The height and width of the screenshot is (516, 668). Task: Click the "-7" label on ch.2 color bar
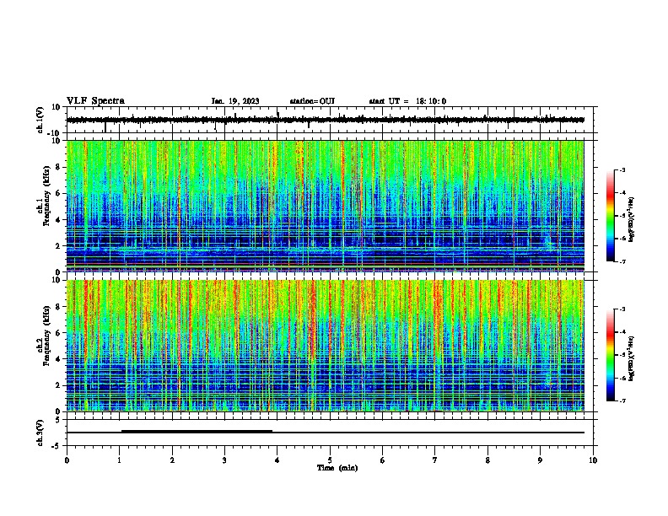(622, 400)
